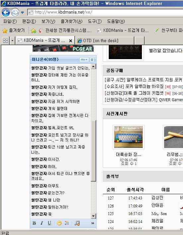The width and height of the screenshot is (183, 235).
Task: Click the 출석시각 column header
Action: click(135, 190)
